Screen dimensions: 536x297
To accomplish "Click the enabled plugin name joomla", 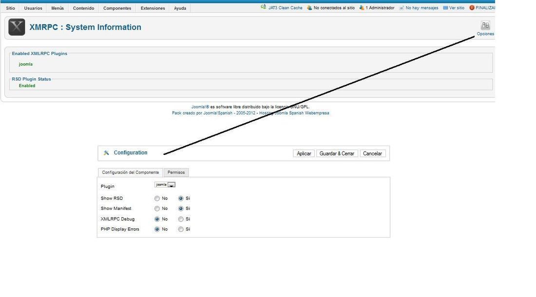I will (26, 64).
